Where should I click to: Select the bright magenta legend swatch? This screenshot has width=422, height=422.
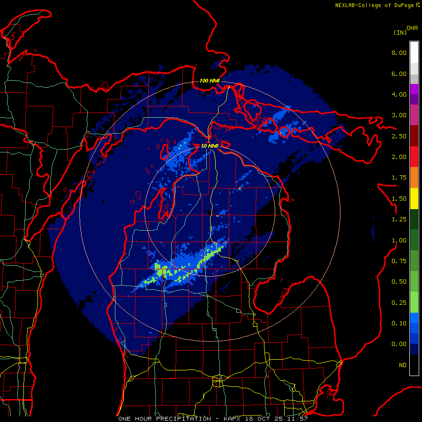point(414,89)
